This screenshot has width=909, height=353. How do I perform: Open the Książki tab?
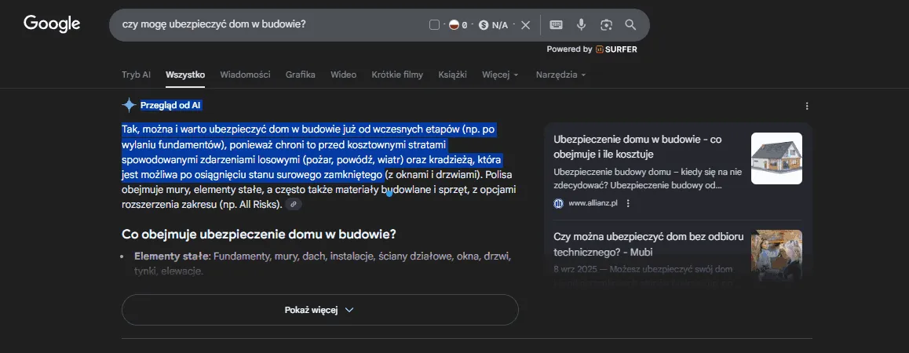[x=453, y=75]
